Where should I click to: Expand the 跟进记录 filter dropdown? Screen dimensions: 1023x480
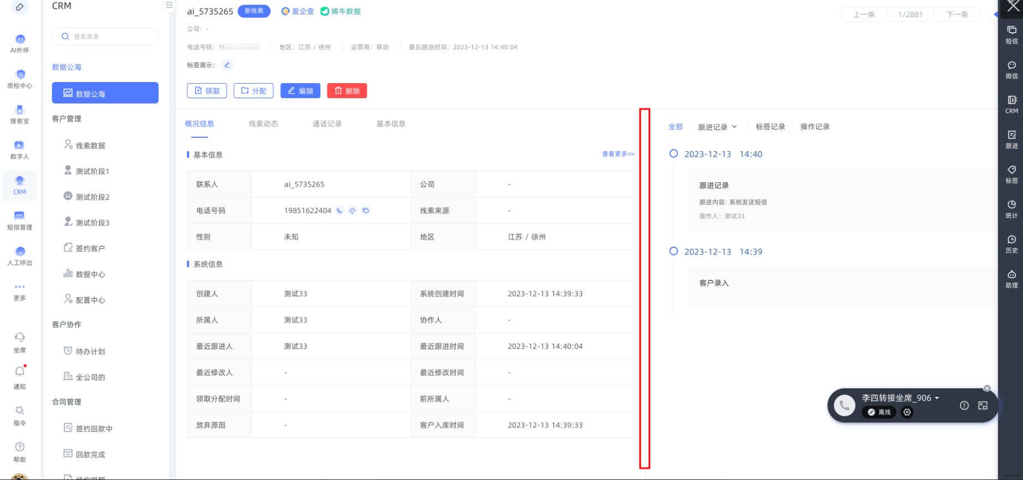pyautogui.click(x=717, y=127)
